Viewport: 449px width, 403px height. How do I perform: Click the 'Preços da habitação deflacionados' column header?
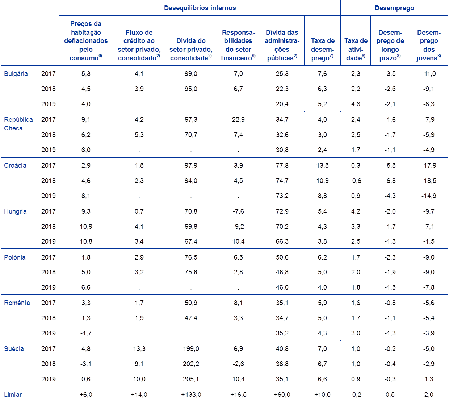pyautogui.click(x=86, y=41)
